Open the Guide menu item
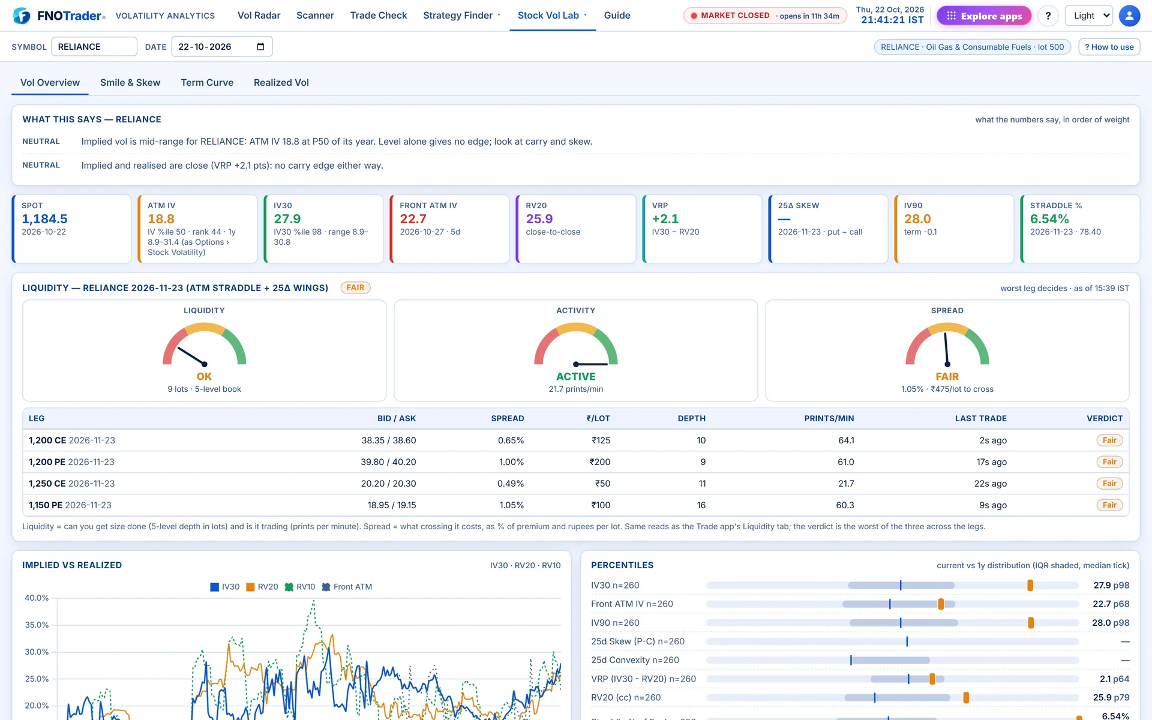This screenshot has width=1152, height=720. (617, 16)
